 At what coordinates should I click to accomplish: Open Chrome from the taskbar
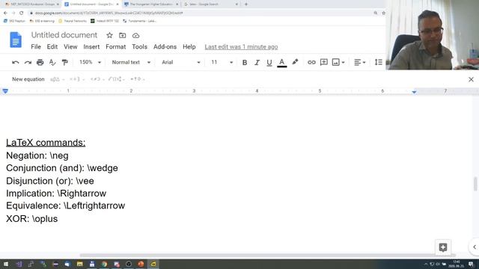coord(104,264)
